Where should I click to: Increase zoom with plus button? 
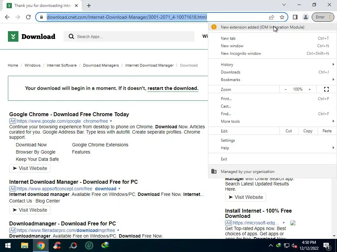click(310, 89)
